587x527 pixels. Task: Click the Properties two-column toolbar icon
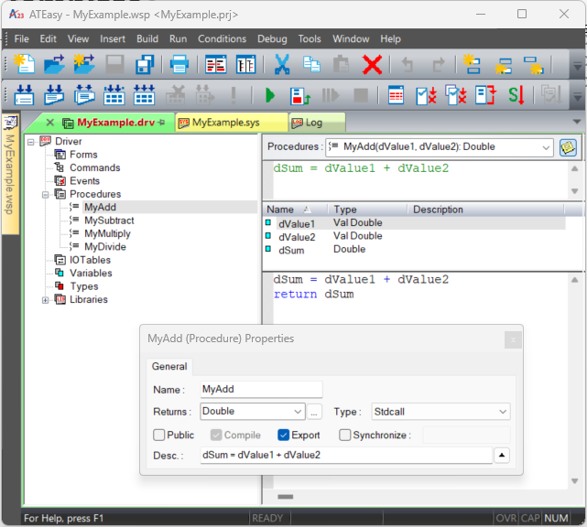pyautogui.click(x=246, y=64)
